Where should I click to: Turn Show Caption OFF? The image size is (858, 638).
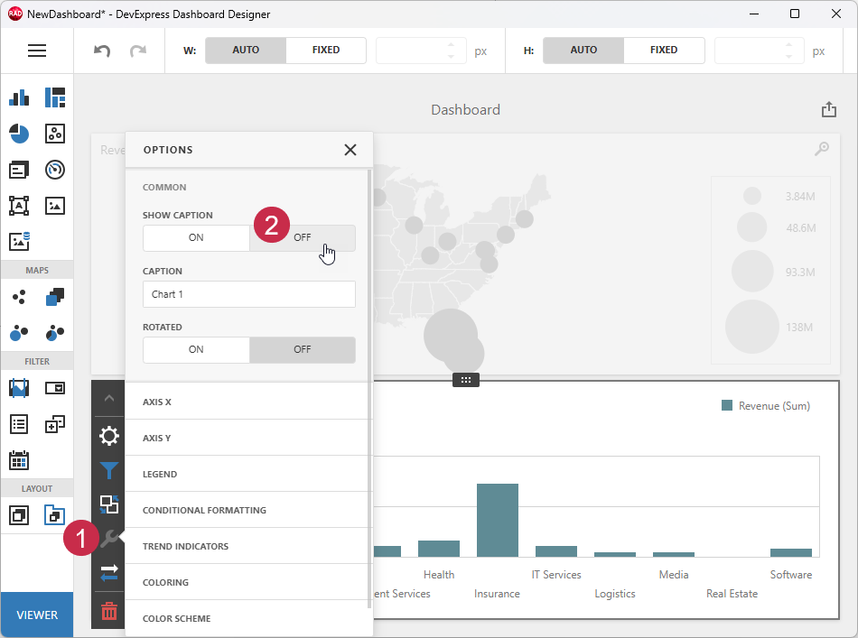tap(303, 236)
